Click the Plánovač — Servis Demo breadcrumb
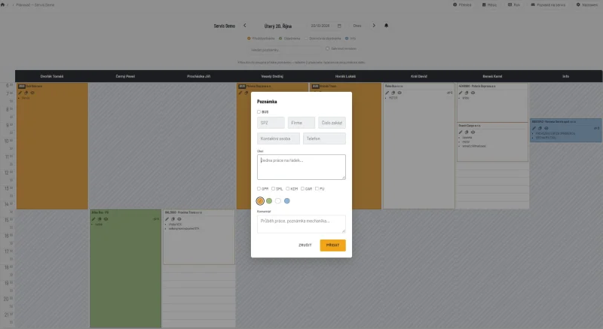 tap(35, 5)
